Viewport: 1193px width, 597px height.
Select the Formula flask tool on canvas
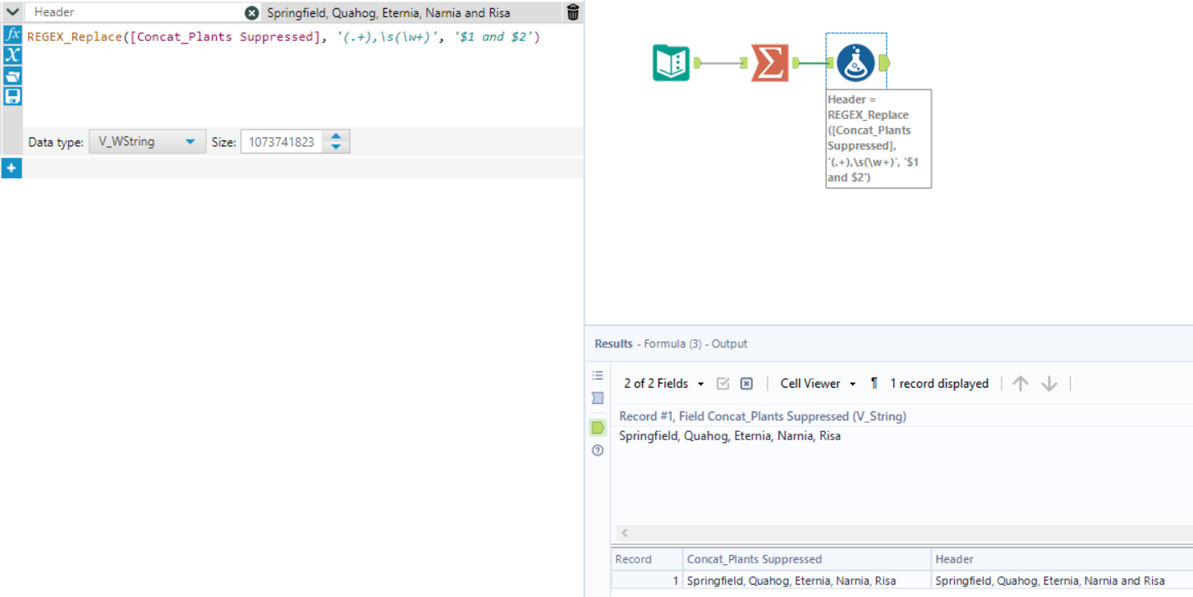[856, 62]
